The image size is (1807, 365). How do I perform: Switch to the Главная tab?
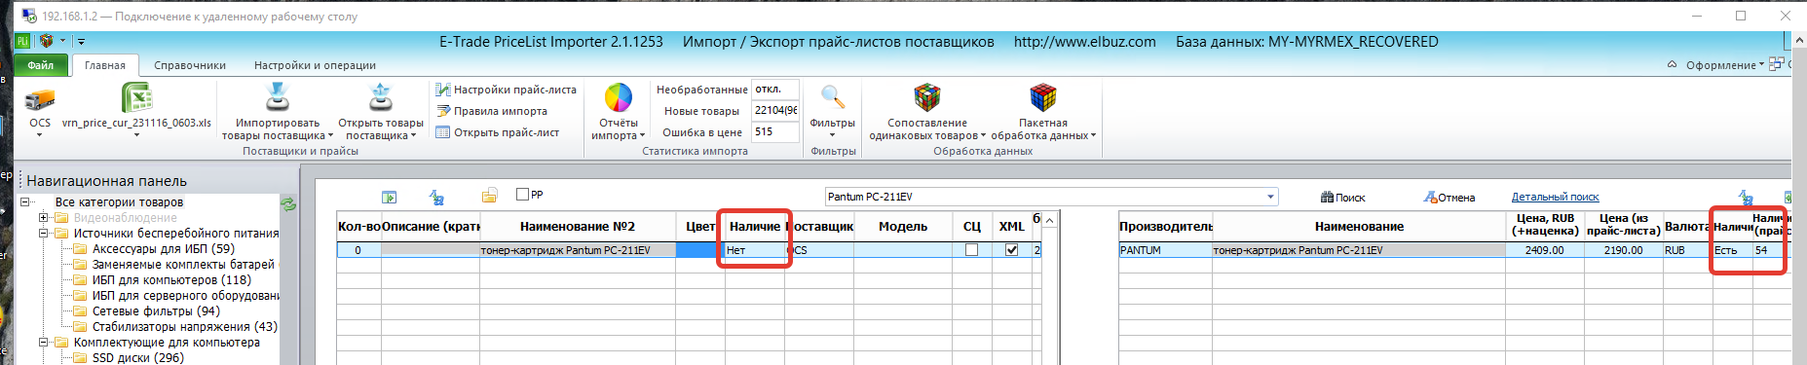[105, 65]
